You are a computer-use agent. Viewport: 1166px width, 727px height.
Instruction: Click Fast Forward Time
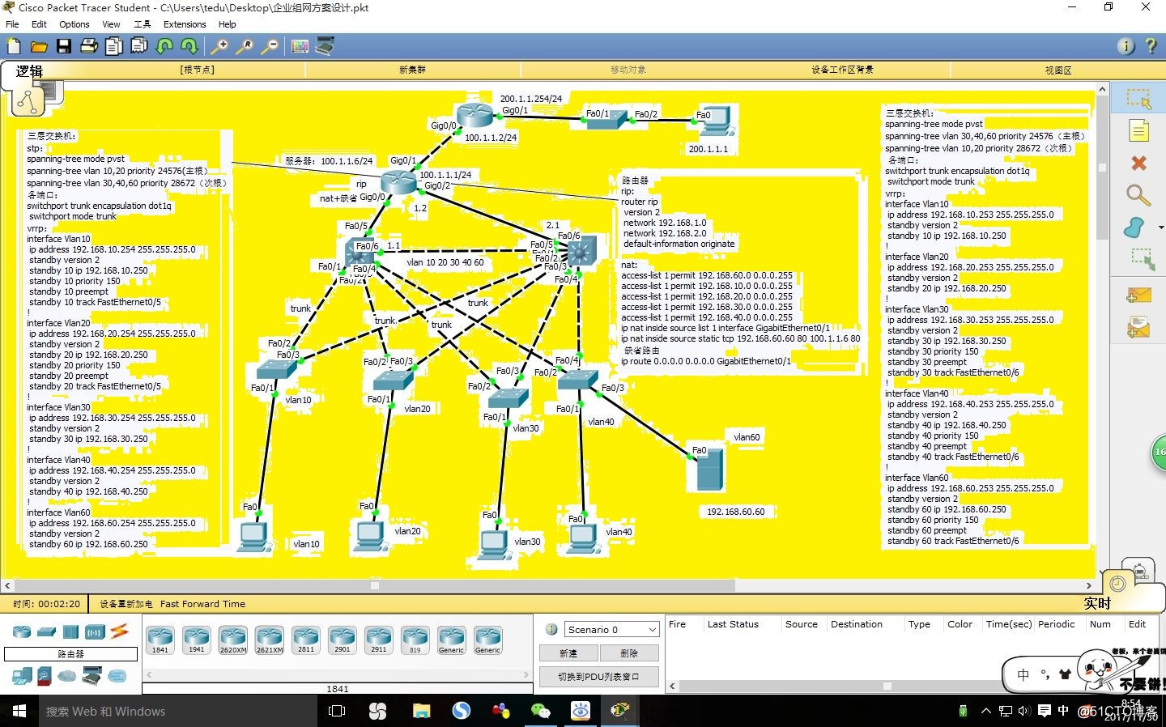click(202, 604)
